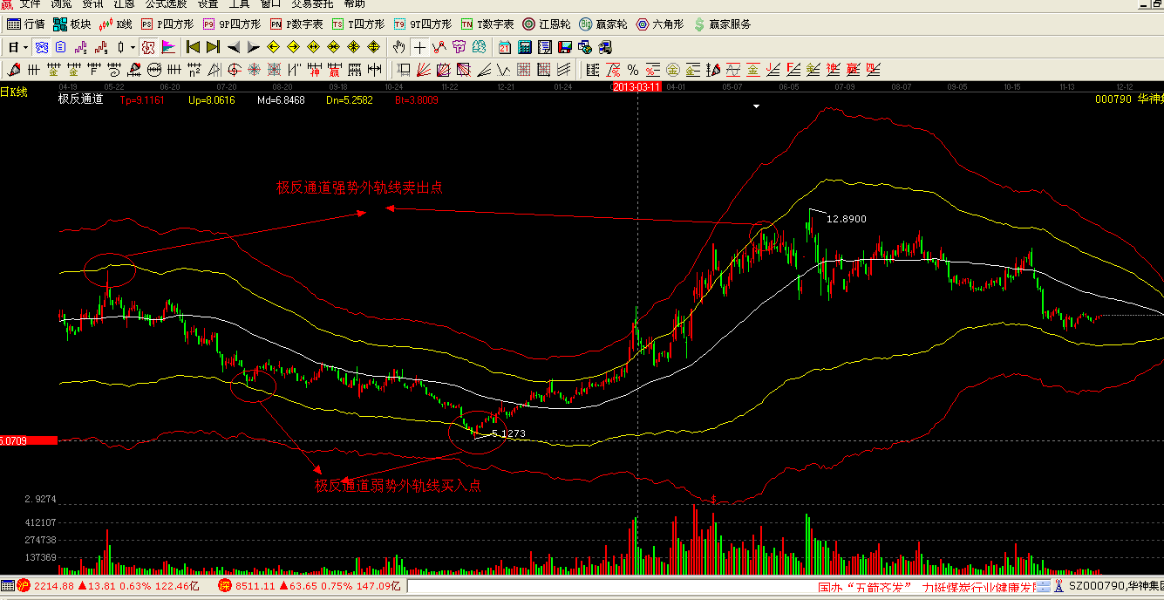Open the 公式选股 menu
1164x600 pixels.
pyautogui.click(x=166, y=4)
